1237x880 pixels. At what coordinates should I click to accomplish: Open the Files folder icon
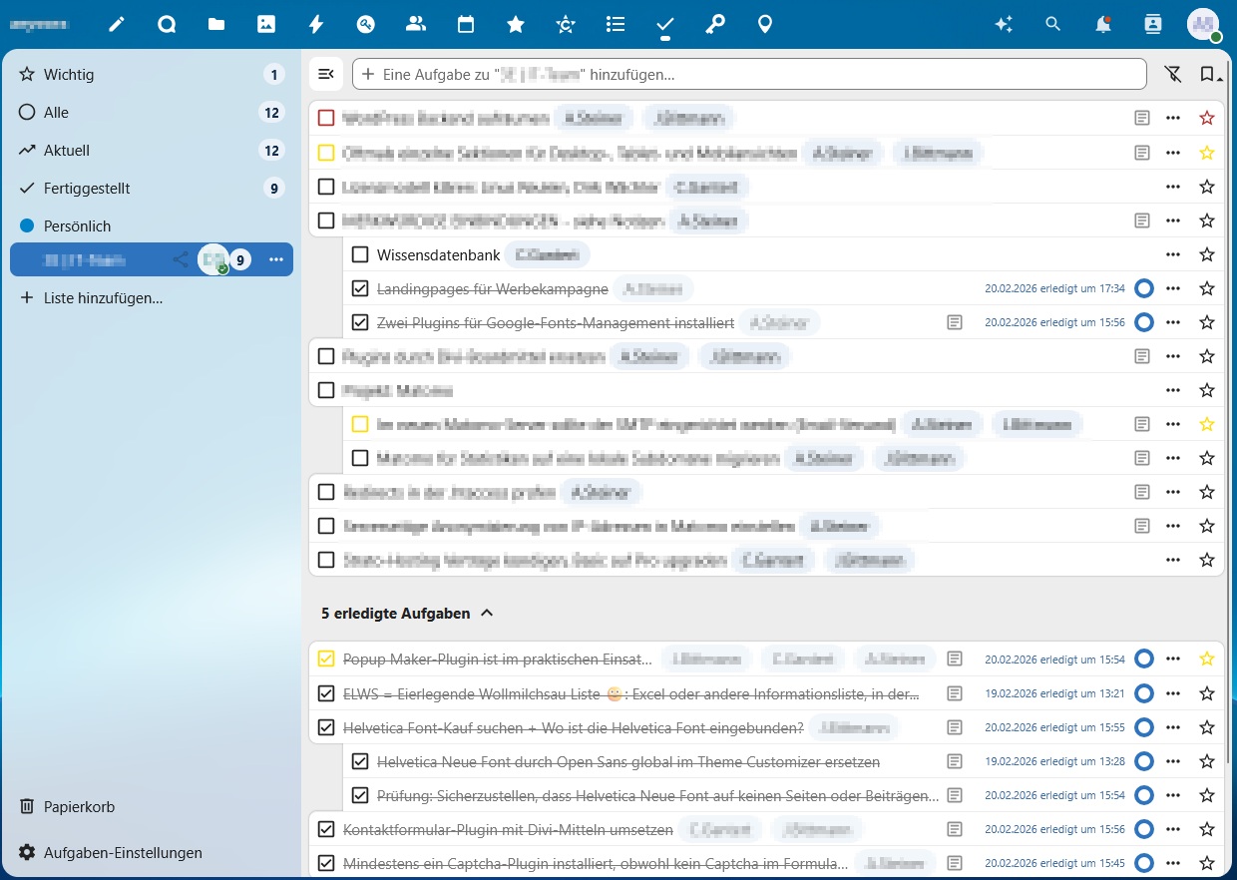(x=216, y=25)
